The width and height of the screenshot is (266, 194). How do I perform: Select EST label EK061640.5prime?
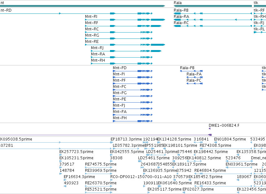tap(175, 183)
